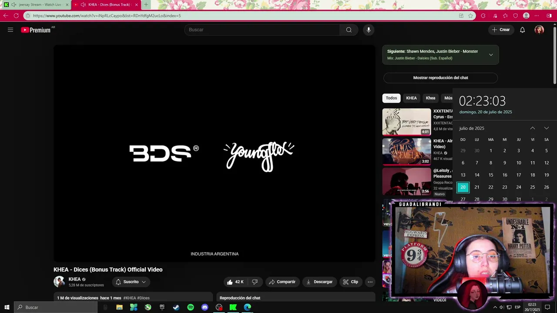Viewport: 557px width, 313px height.
Task: Open the browser favorites list icon
Action: click(505, 16)
